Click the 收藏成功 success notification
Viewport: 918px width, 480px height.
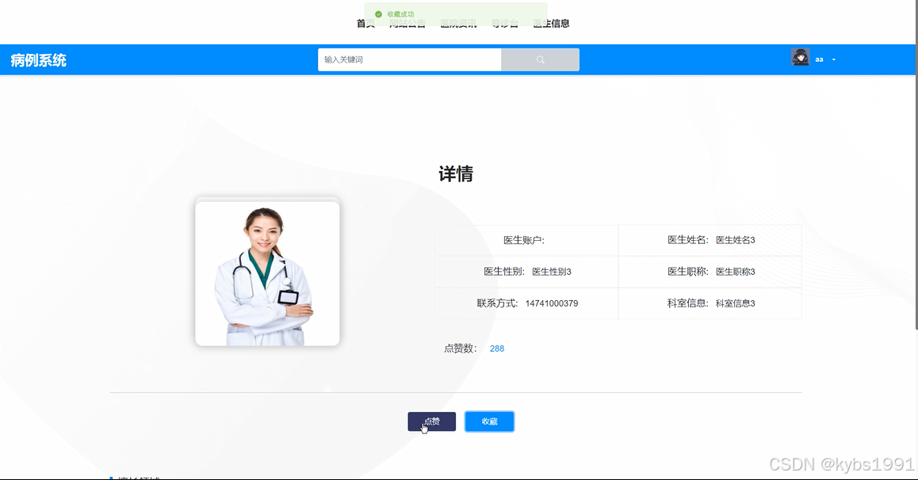(456, 14)
